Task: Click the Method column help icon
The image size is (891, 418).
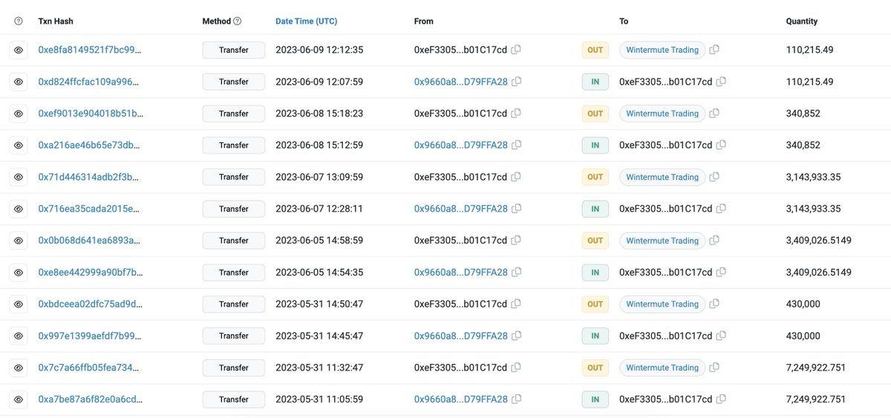Action: [x=238, y=21]
